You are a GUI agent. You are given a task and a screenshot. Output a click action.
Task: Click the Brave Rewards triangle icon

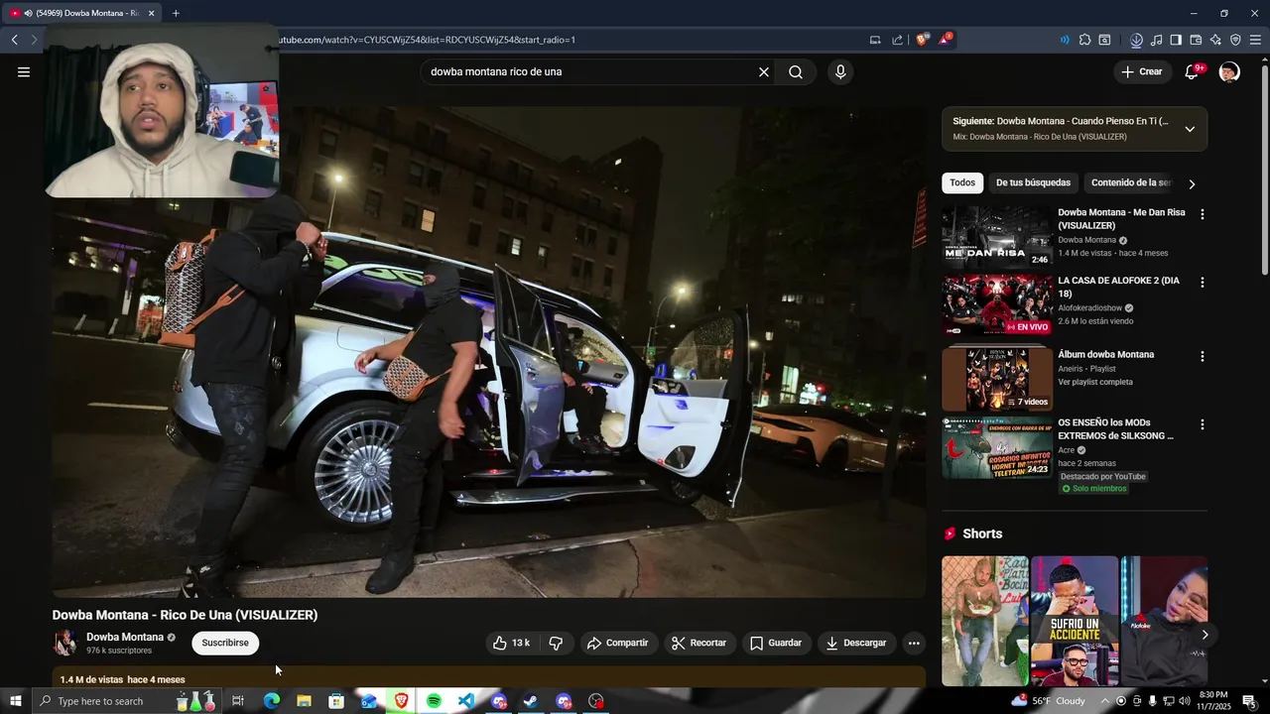tap(946, 40)
